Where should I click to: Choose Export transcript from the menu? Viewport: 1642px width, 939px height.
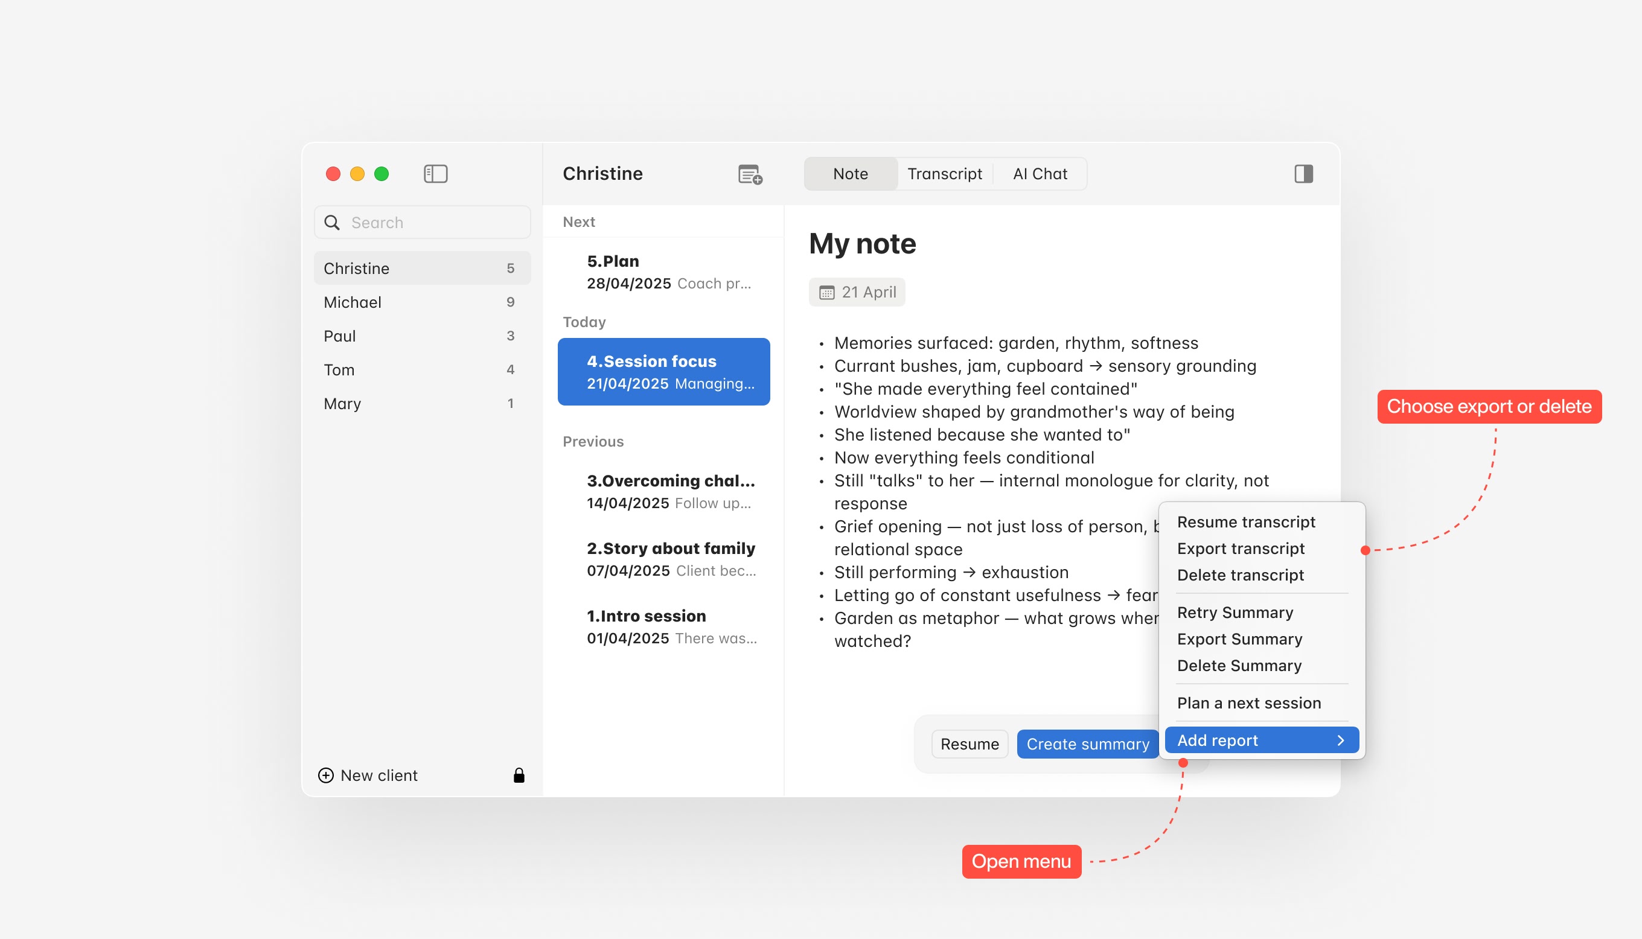click(x=1240, y=548)
